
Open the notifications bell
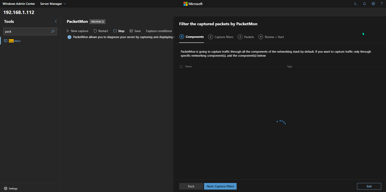click(x=364, y=4)
